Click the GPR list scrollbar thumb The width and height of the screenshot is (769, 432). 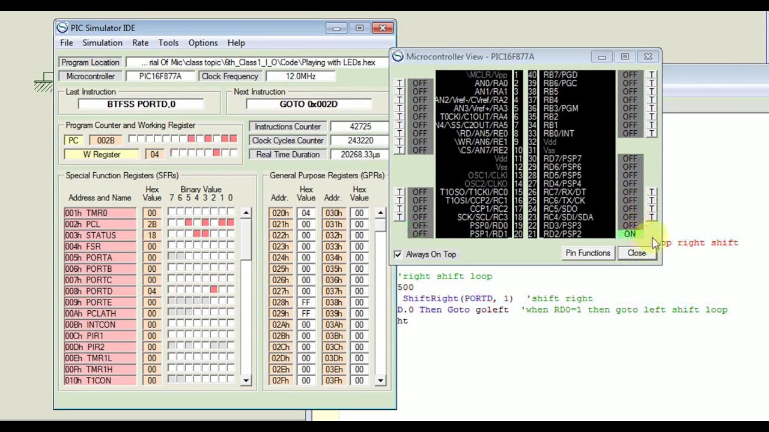click(380, 225)
